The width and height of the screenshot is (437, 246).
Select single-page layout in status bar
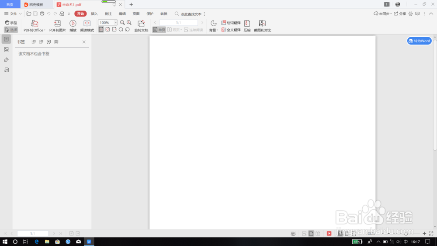point(311,233)
